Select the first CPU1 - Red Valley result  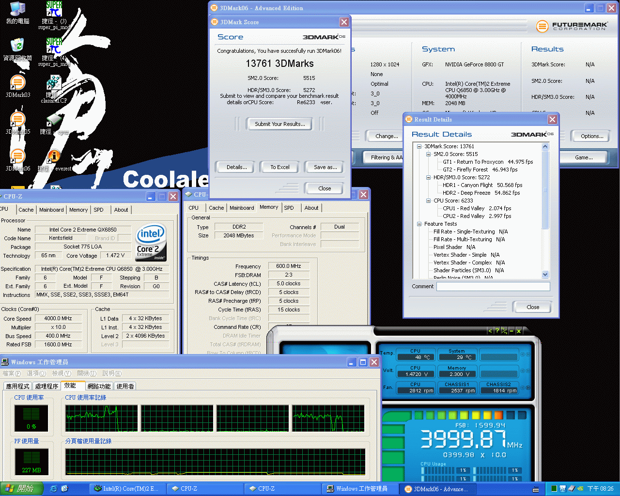(x=477, y=208)
